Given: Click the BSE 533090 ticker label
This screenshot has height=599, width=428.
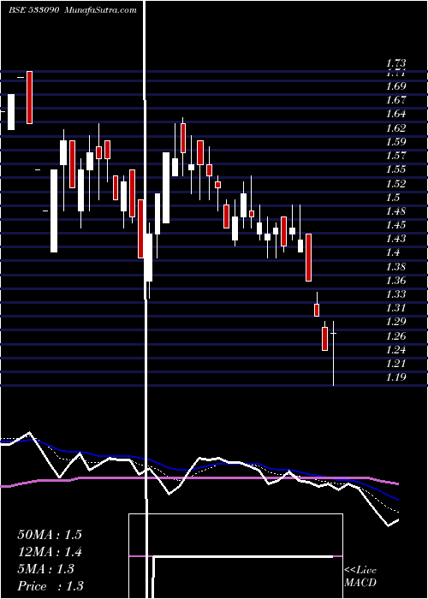Looking at the screenshot, I should 33,10.
